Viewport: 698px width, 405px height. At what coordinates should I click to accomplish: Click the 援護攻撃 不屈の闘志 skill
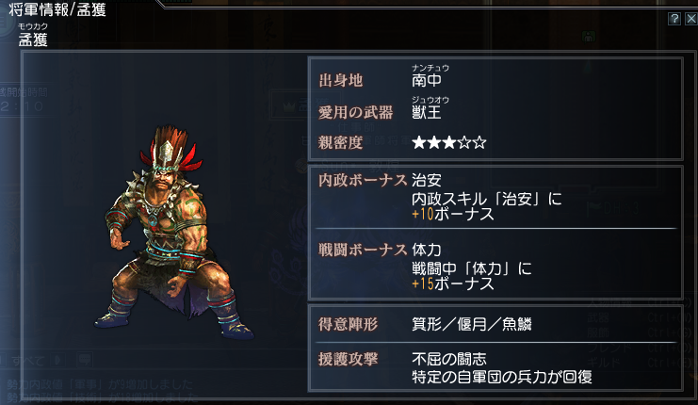tap(449, 359)
